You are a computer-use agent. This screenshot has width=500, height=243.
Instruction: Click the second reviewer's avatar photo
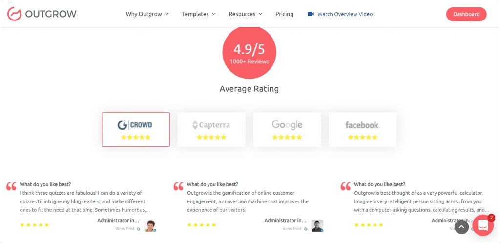[x=317, y=226]
